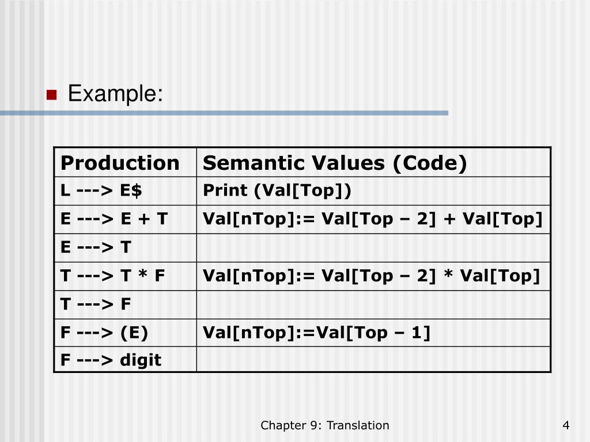The height and width of the screenshot is (442, 590).
Task: Click the slide number 4 in the footer
Action: [x=566, y=425]
